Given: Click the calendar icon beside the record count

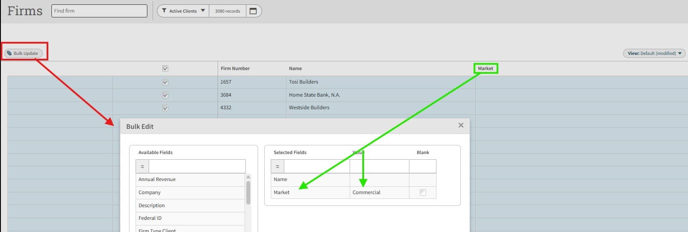Looking at the screenshot, I should point(253,11).
